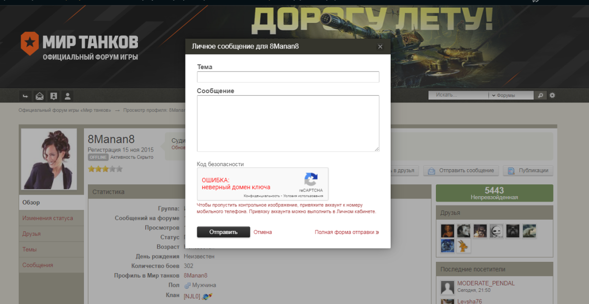
Task: Click breadcrumb Официальный форум игры «Мир танков»
Action: click(65, 110)
